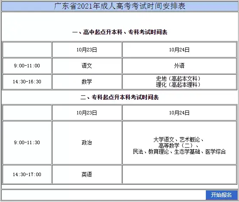This screenshot has width=239, height=202.
Task: Click the 14:30-17:00 time slot cell
Action: [27, 174]
